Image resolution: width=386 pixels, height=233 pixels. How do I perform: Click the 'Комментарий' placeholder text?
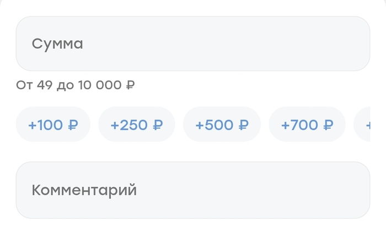tap(84, 191)
